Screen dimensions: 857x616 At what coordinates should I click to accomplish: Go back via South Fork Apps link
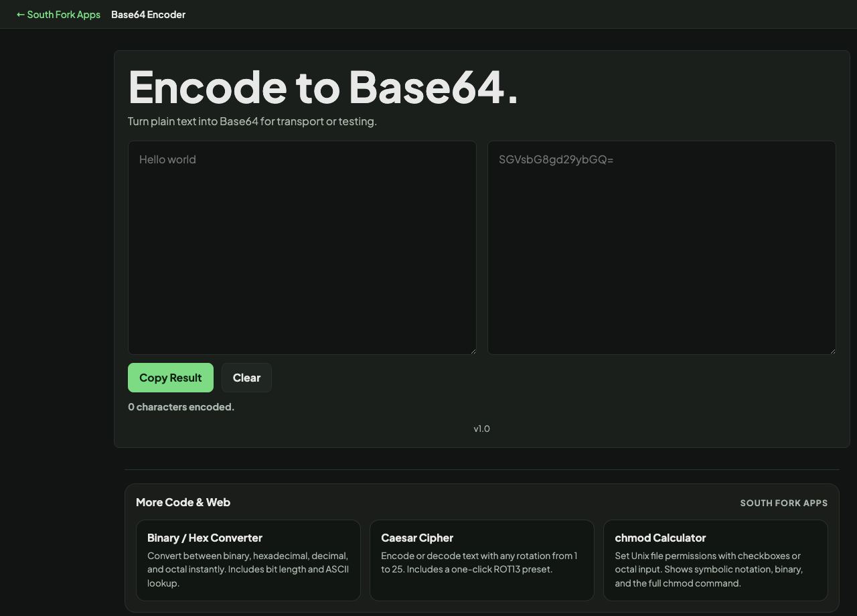coord(58,14)
